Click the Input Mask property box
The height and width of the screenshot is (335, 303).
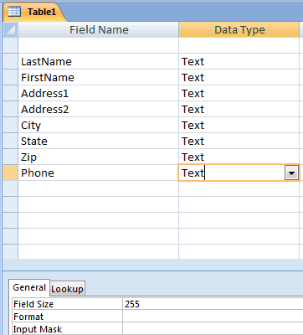point(213,329)
